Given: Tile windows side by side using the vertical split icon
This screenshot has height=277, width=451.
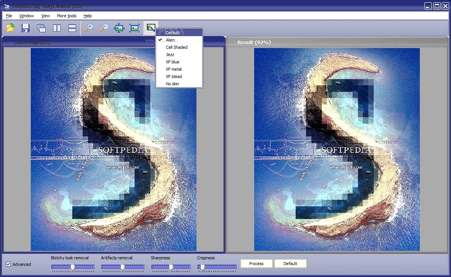Looking at the screenshot, I should 57,28.
